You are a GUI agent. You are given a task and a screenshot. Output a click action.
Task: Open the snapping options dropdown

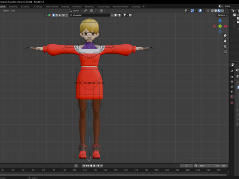96,10
